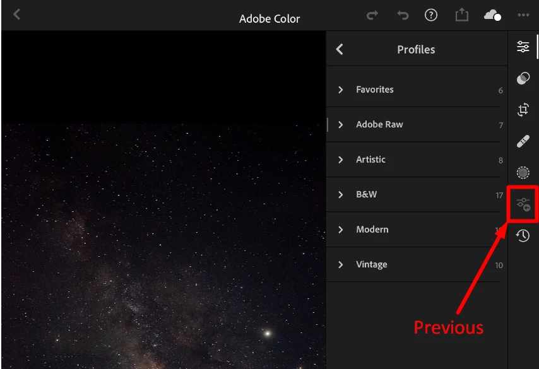Open the Versions history clock icon
The height and width of the screenshot is (369, 539).
[x=523, y=236]
